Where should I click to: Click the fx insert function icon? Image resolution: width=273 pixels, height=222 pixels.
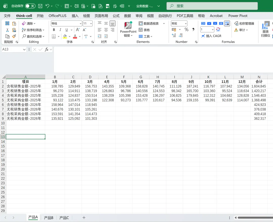(47, 49)
